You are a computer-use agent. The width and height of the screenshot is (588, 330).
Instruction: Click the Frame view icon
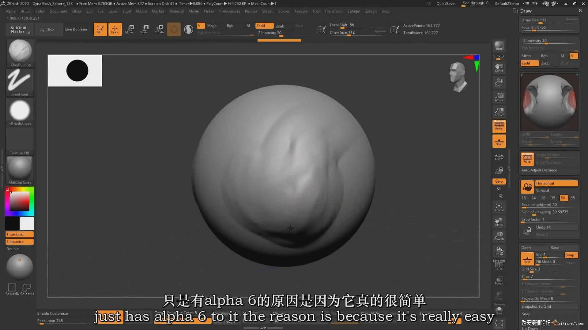point(499,207)
